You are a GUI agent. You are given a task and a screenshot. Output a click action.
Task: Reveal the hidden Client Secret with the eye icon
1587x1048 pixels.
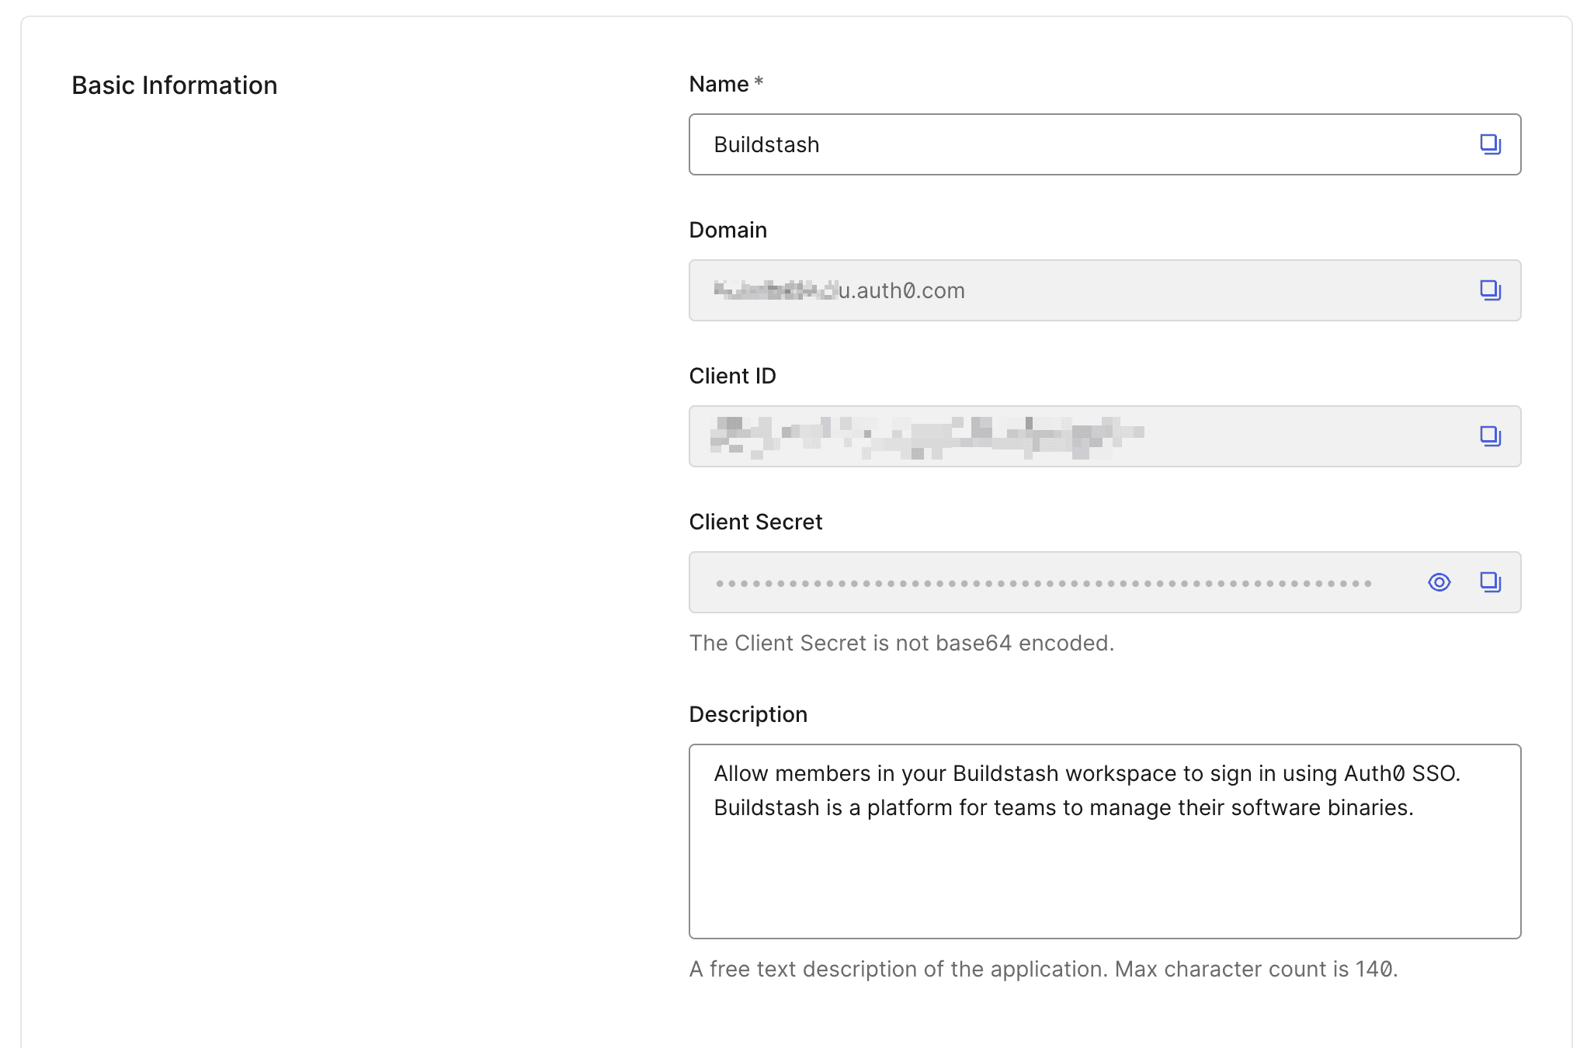1439,581
